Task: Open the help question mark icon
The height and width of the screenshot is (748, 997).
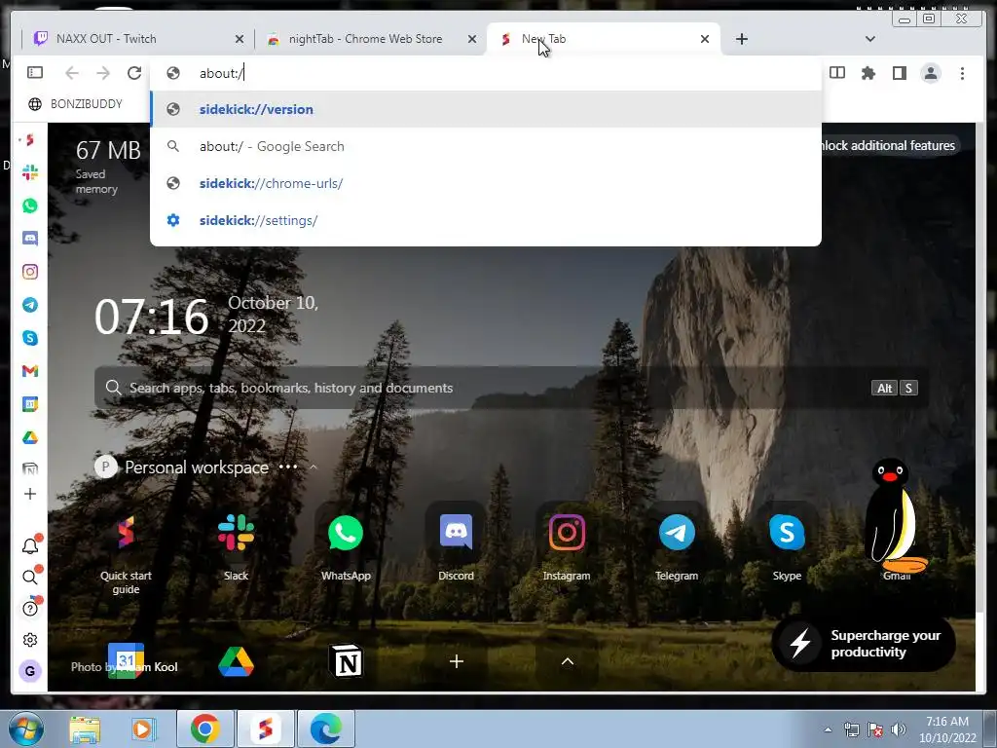Action: point(30,609)
